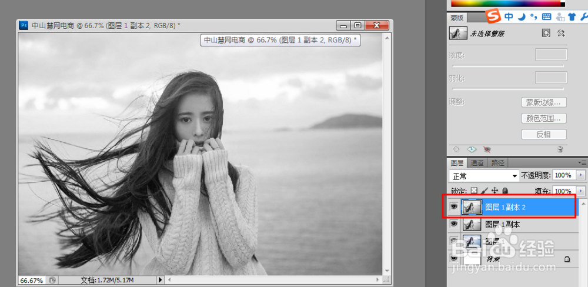The width and height of the screenshot is (588, 287).
Task: Switch to 通道 tab
Action: click(x=477, y=163)
